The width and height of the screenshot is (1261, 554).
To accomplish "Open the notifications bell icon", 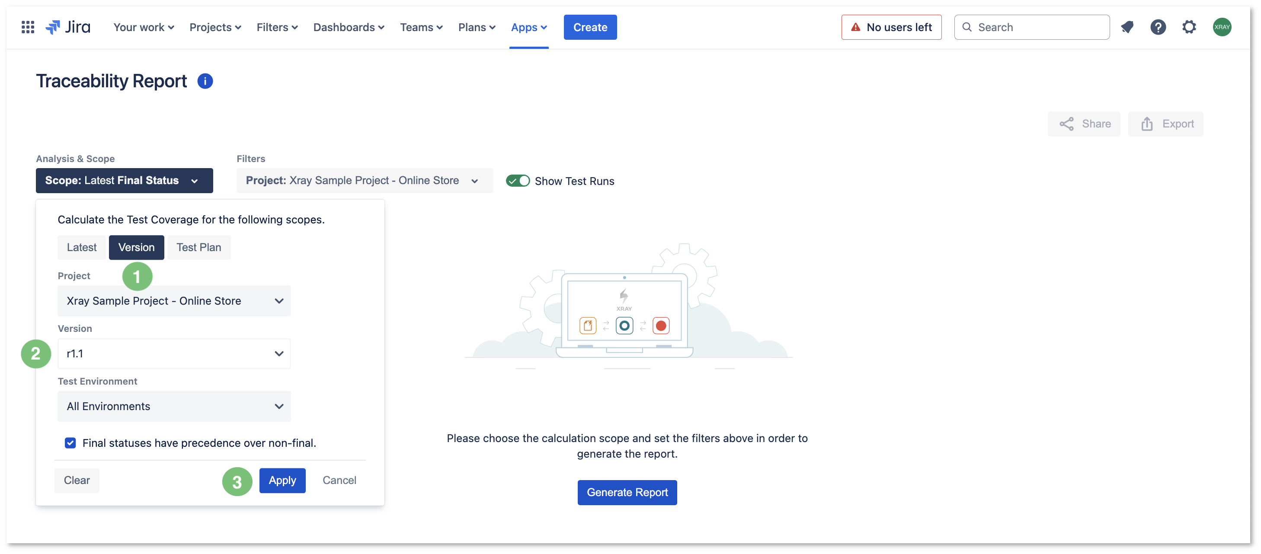I will click(x=1127, y=27).
